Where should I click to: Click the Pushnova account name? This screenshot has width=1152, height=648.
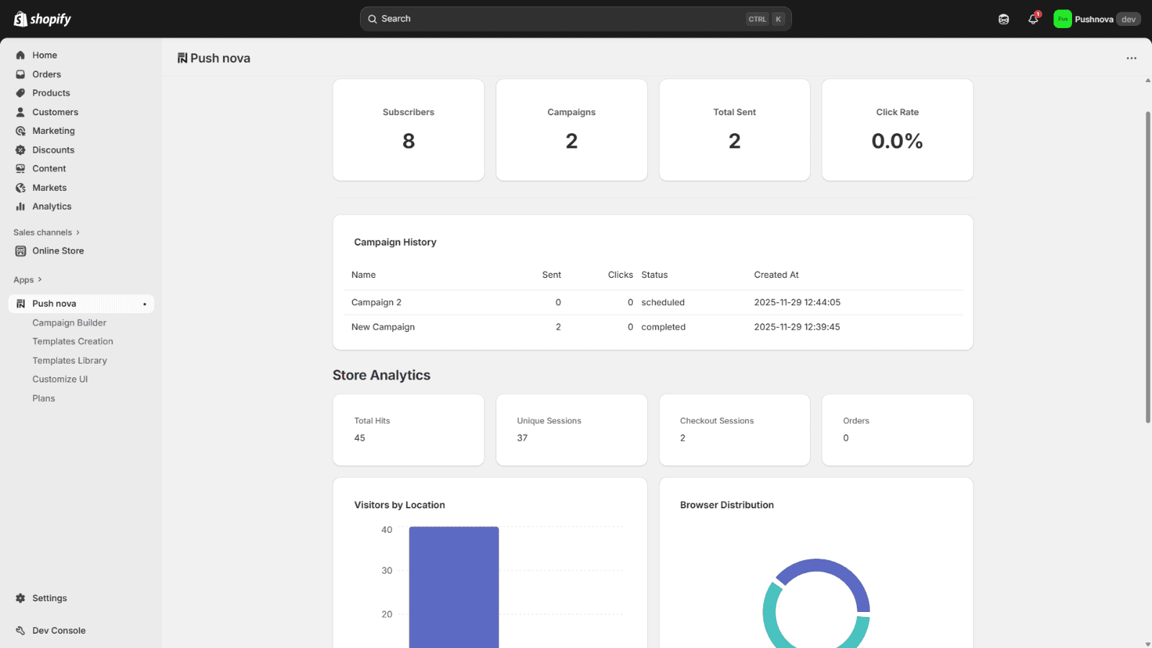click(x=1095, y=19)
